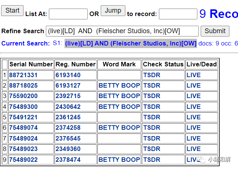Open BETTY BOOP word mark in row 9

[119, 160]
